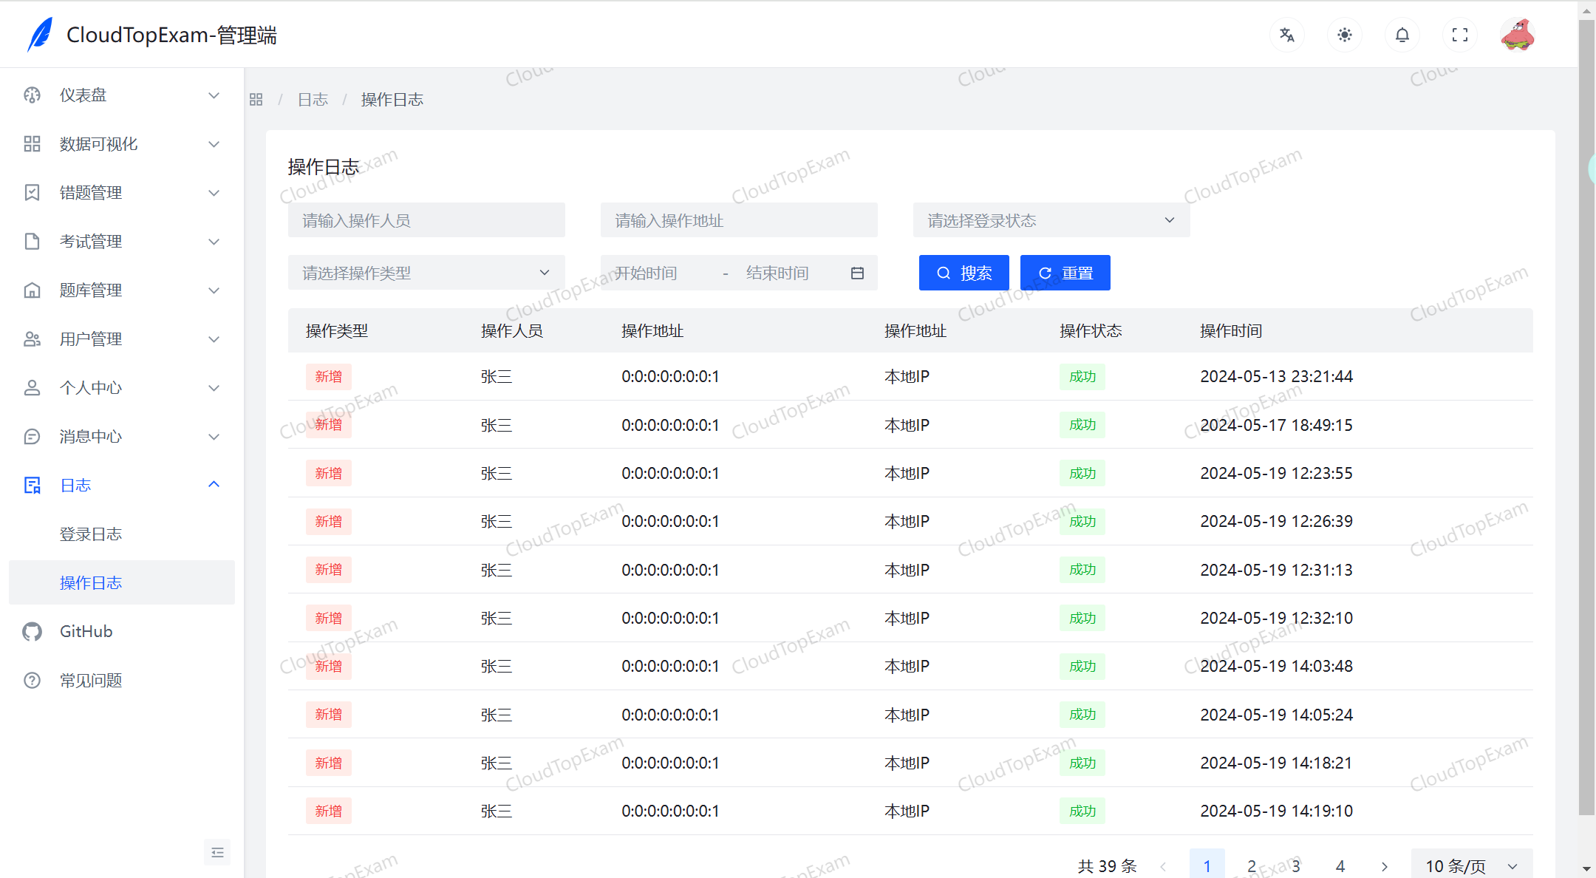The width and height of the screenshot is (1596, 878).
Task: Click the 仪表盘 dashboard icon
Action: tap(32, 95)
